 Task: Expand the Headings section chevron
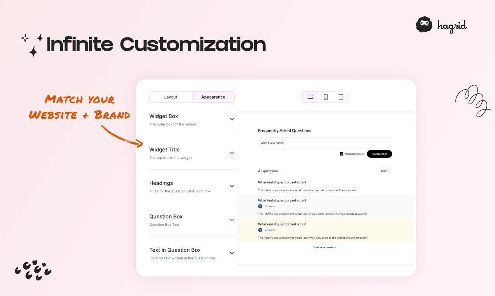point(232,187)
